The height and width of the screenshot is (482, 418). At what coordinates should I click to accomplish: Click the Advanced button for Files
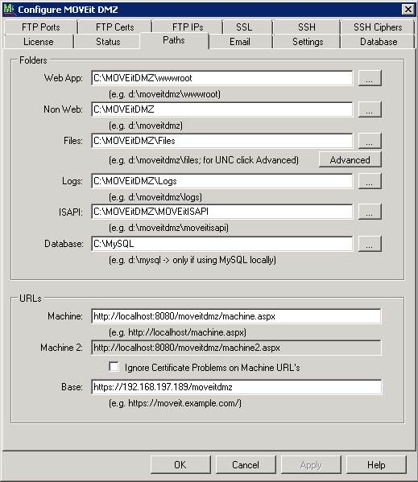[350, 160]
